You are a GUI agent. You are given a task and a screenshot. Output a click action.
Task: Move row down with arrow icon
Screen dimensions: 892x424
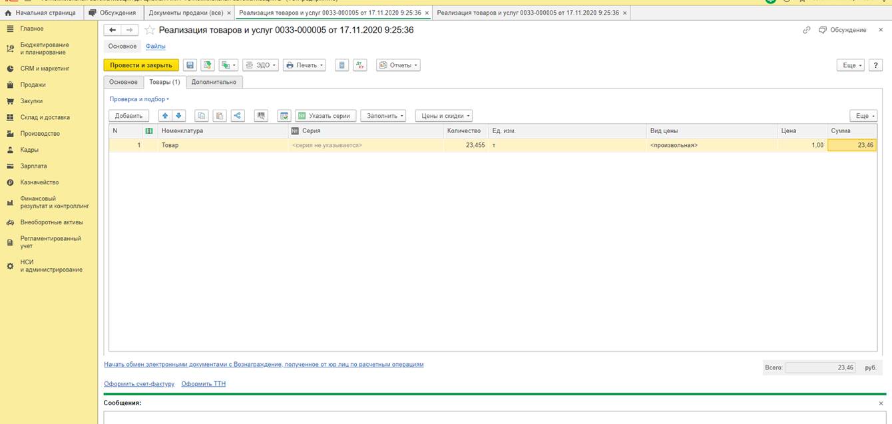178,116
